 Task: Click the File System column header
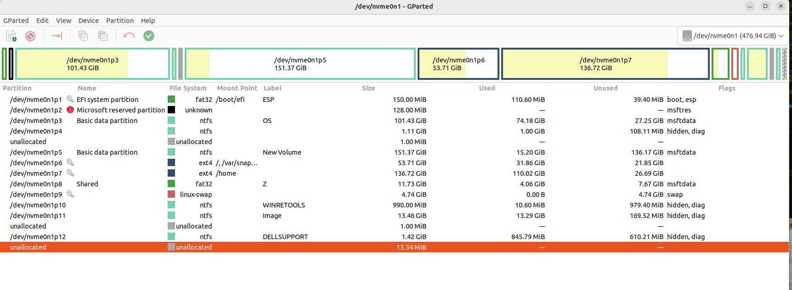(188, 88)
